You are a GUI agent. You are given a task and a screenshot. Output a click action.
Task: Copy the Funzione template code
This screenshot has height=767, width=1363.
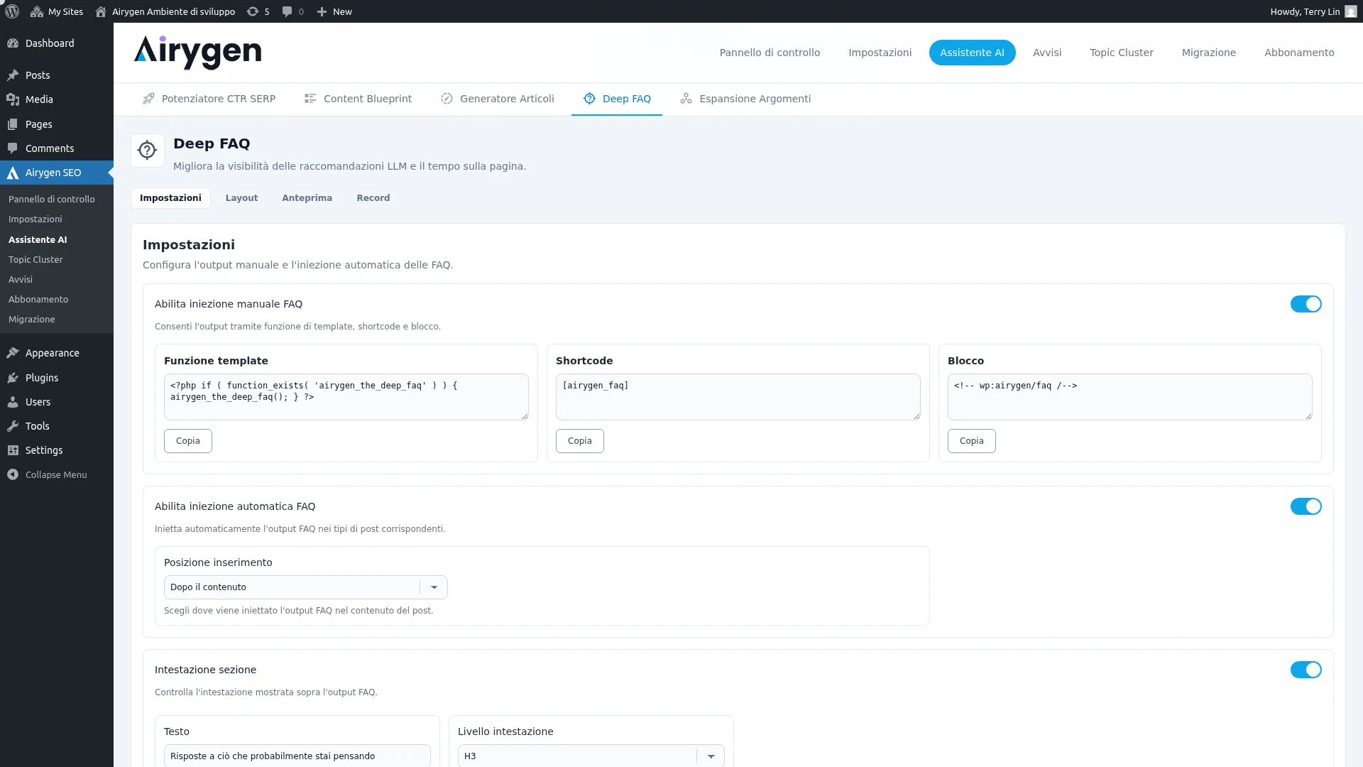tap(188, 441)
